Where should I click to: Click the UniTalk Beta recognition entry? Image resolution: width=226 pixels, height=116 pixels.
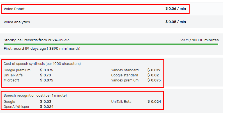coord(121,102)
